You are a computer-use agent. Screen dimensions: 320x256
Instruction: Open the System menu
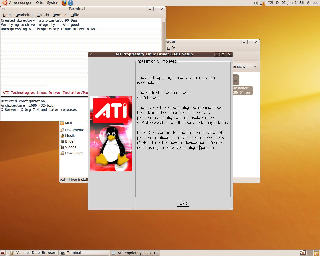(x=53, y=3)
